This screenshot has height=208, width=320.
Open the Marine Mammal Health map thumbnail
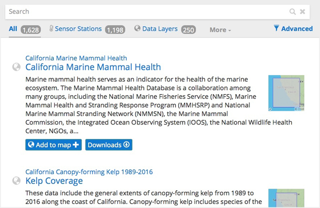(x=286, y=93)
